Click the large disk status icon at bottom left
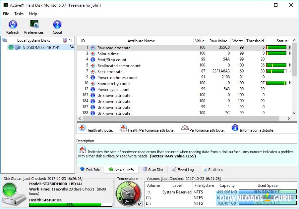 pos(14,195)
